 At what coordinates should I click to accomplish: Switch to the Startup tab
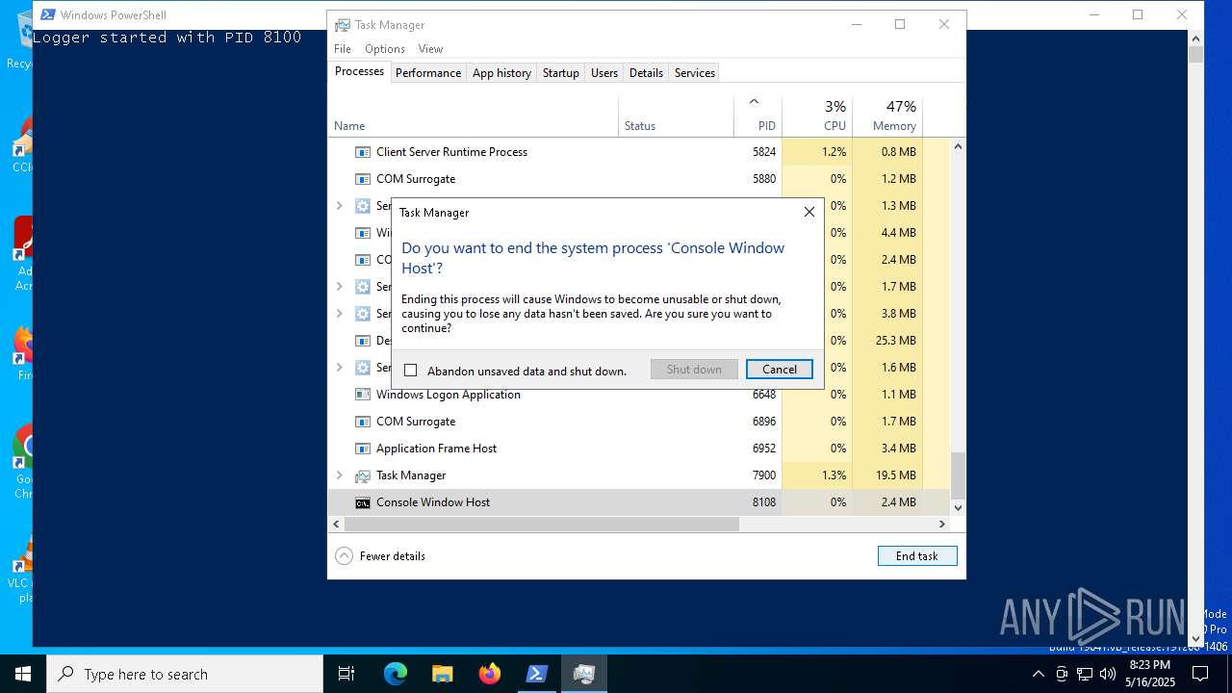pyautogui.click(x=561, y=73)
